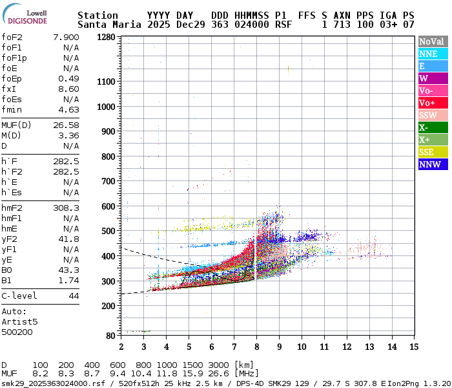452x388 pixels.
Task: Click the yF2 value 41.8
Action: [x=68, y=239]
